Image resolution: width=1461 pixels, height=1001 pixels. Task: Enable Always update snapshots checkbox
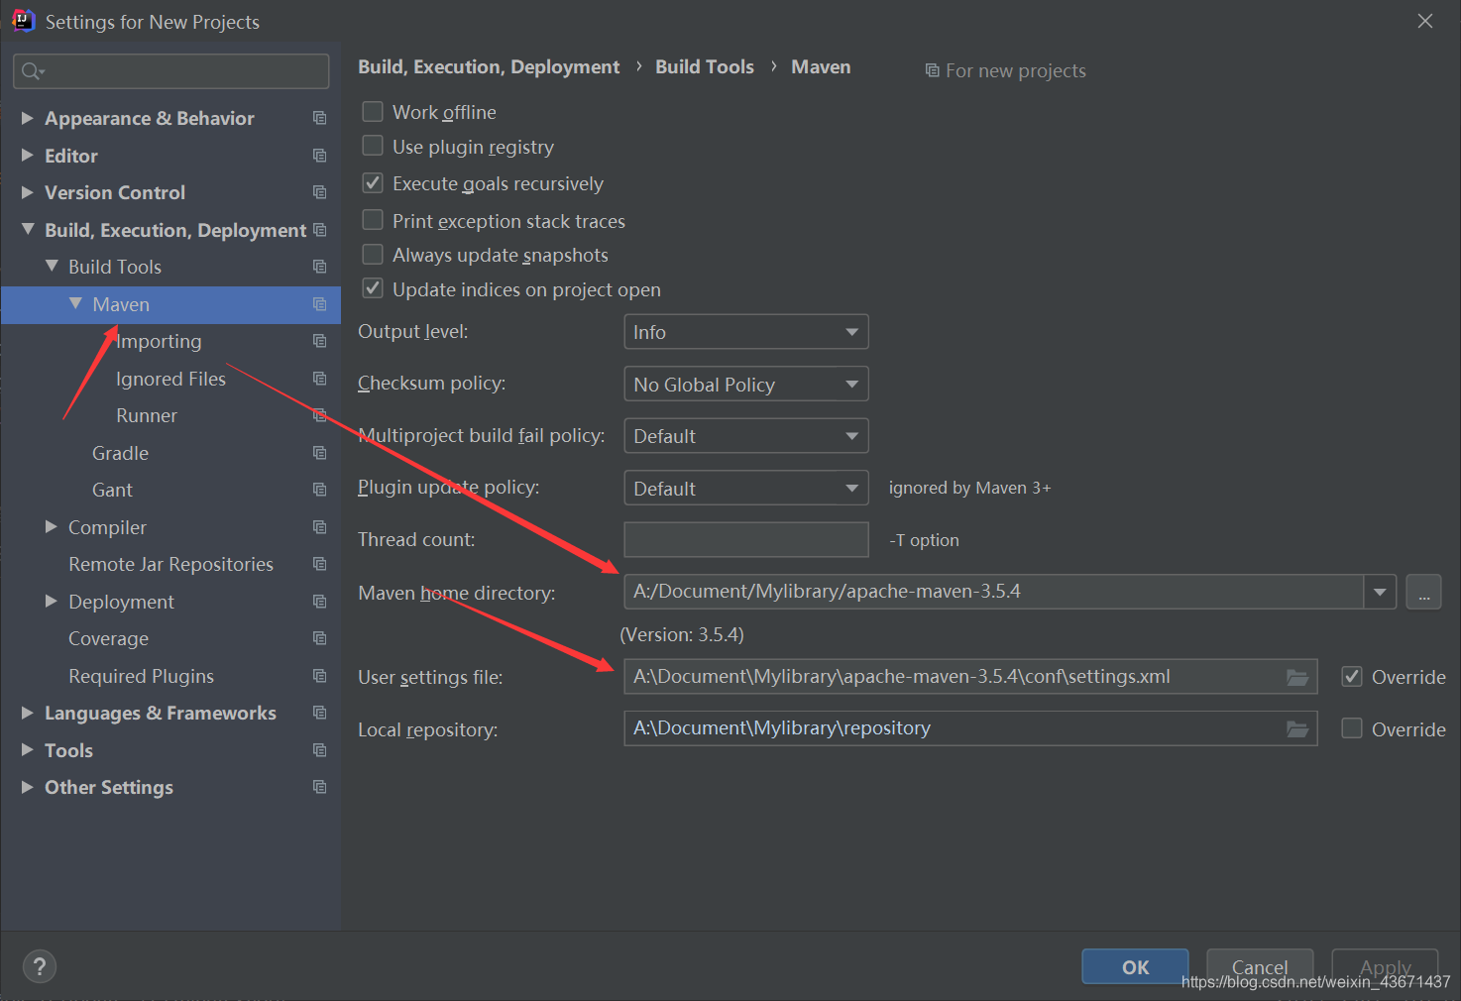(x=373, y=254)
